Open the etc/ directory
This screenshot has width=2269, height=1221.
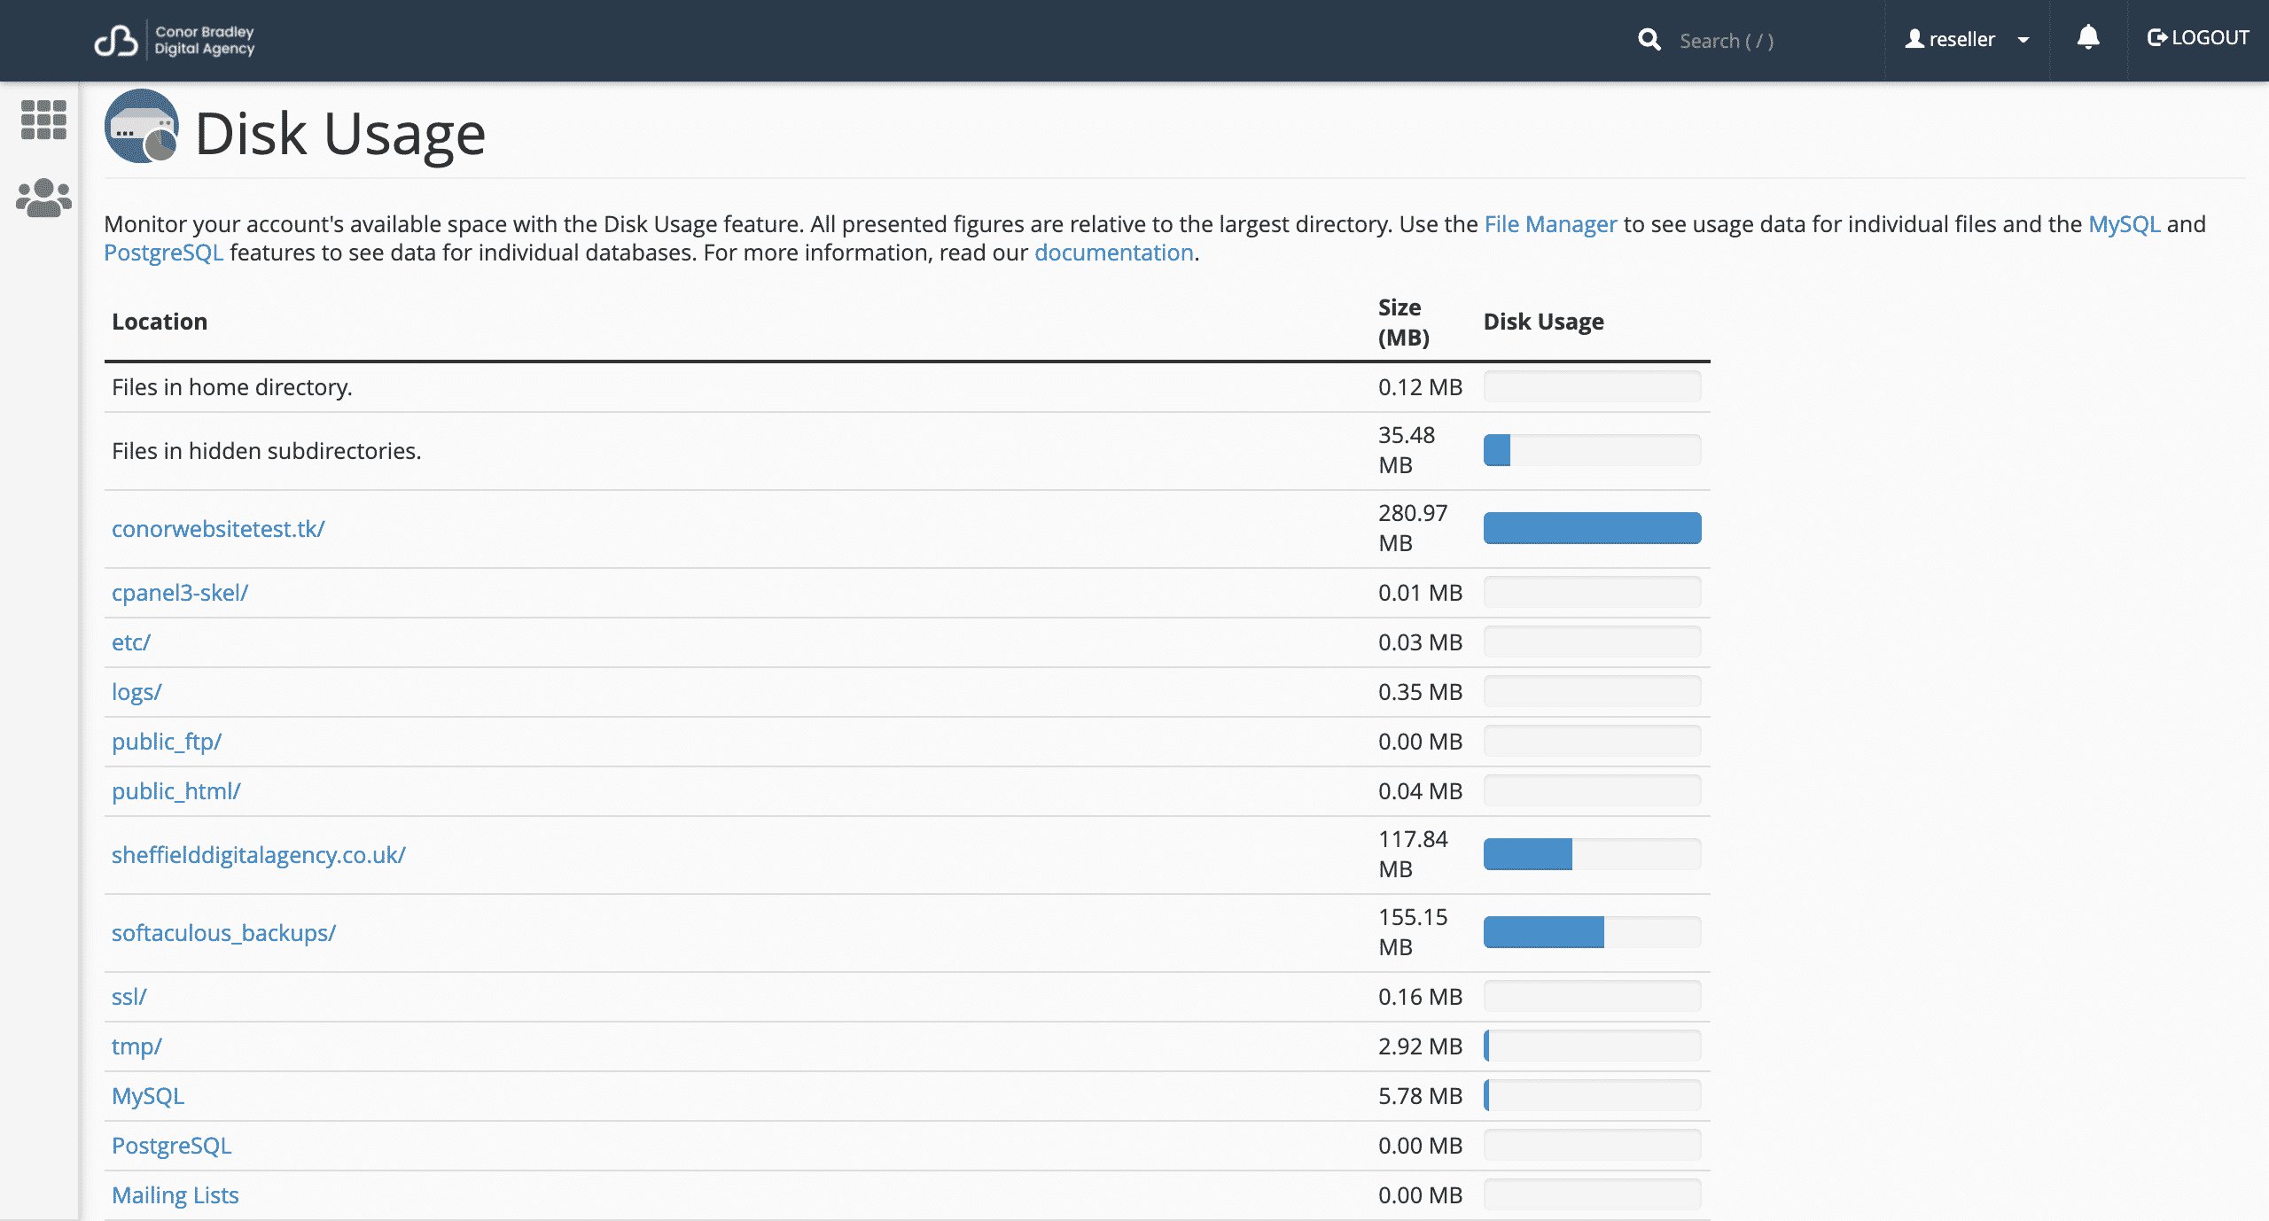131,642
